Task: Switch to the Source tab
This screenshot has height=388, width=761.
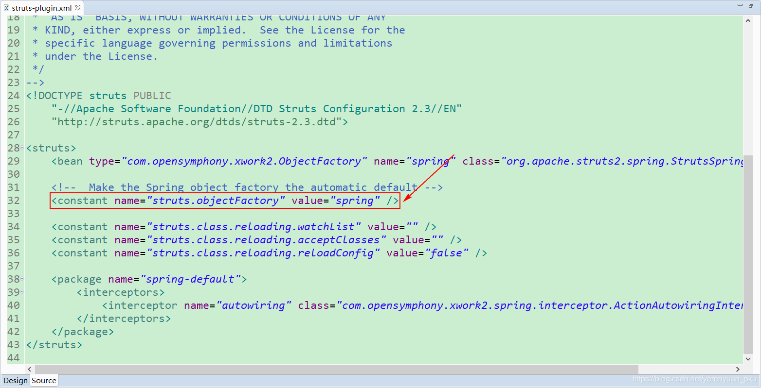Action: click(44, 381)
